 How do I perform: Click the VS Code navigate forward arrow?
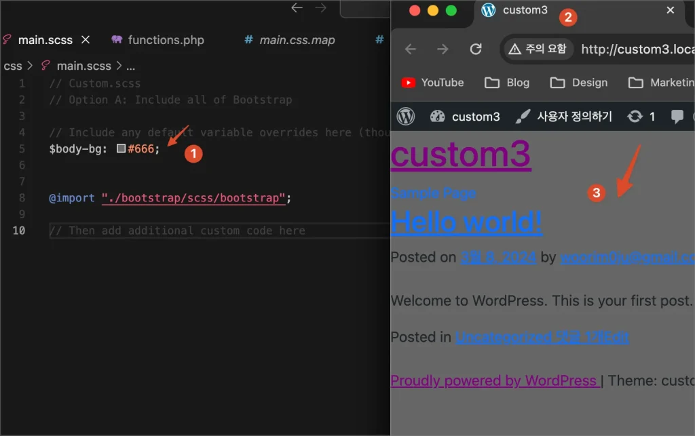(x=320, y=8)
